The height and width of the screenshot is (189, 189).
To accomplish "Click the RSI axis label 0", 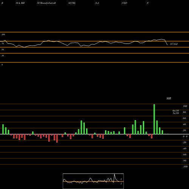I will tap(2, 65).
